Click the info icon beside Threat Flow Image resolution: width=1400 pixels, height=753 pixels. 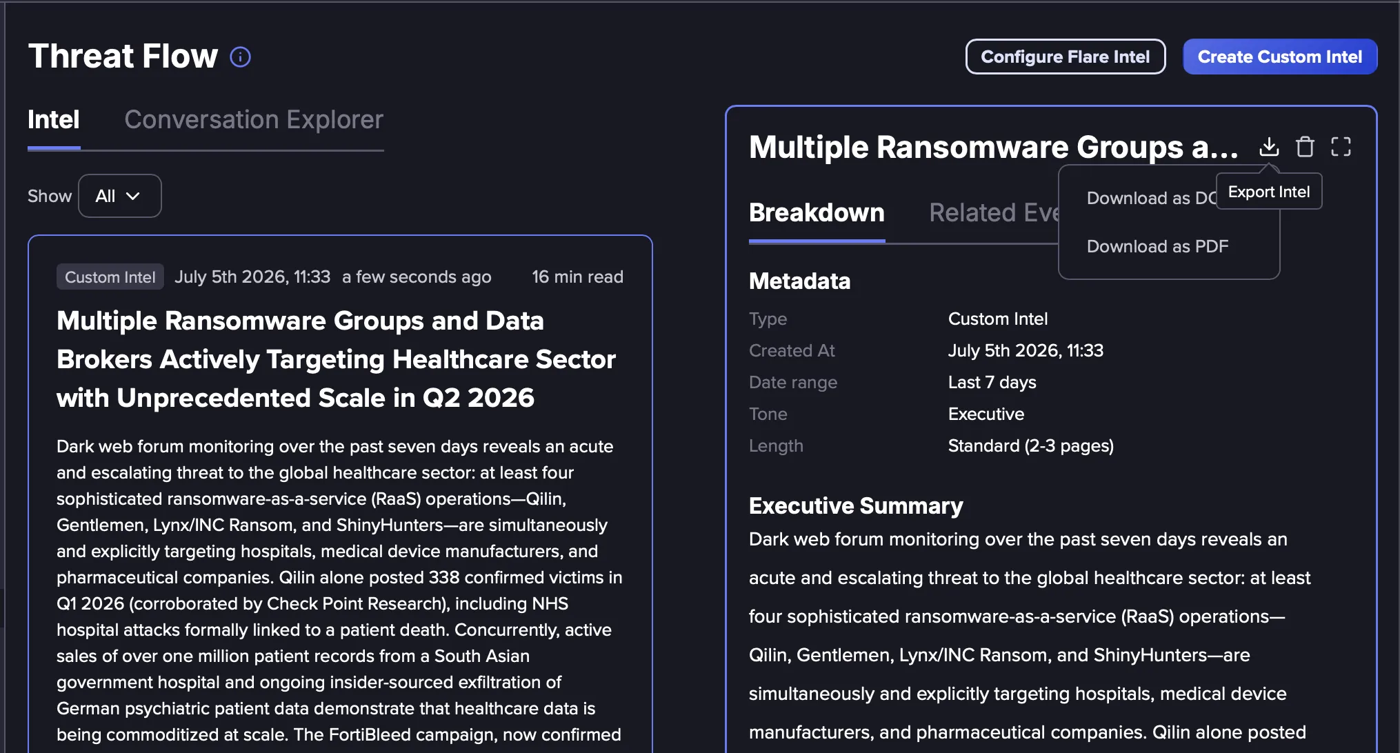coord(240,57)
